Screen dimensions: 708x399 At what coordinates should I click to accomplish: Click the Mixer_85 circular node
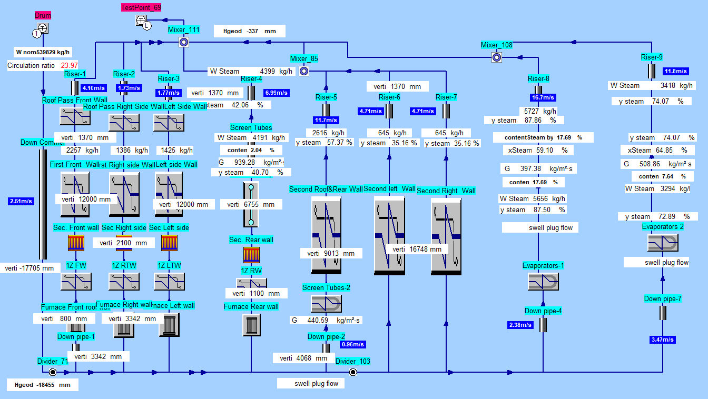click(304, 71)
